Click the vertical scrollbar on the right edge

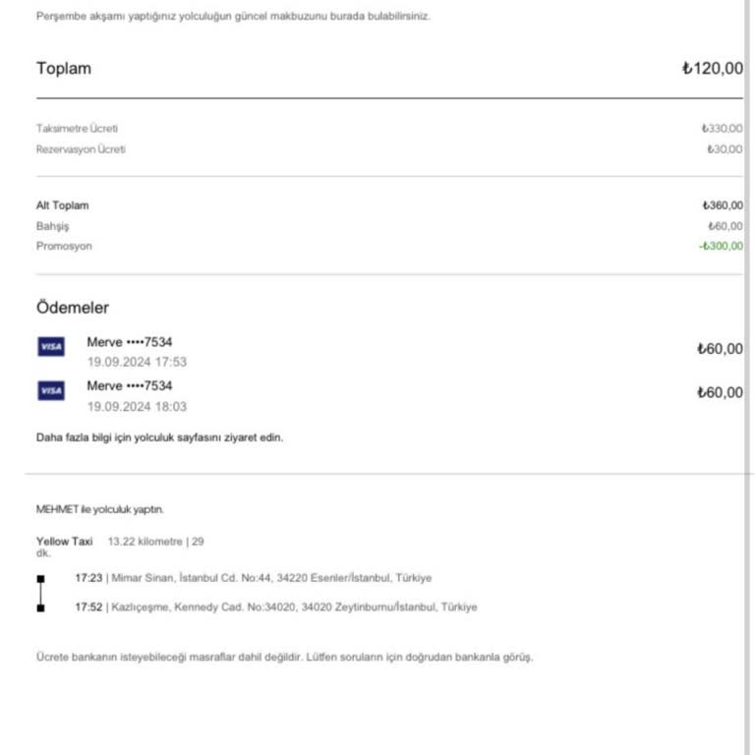[x=747, y=377]
